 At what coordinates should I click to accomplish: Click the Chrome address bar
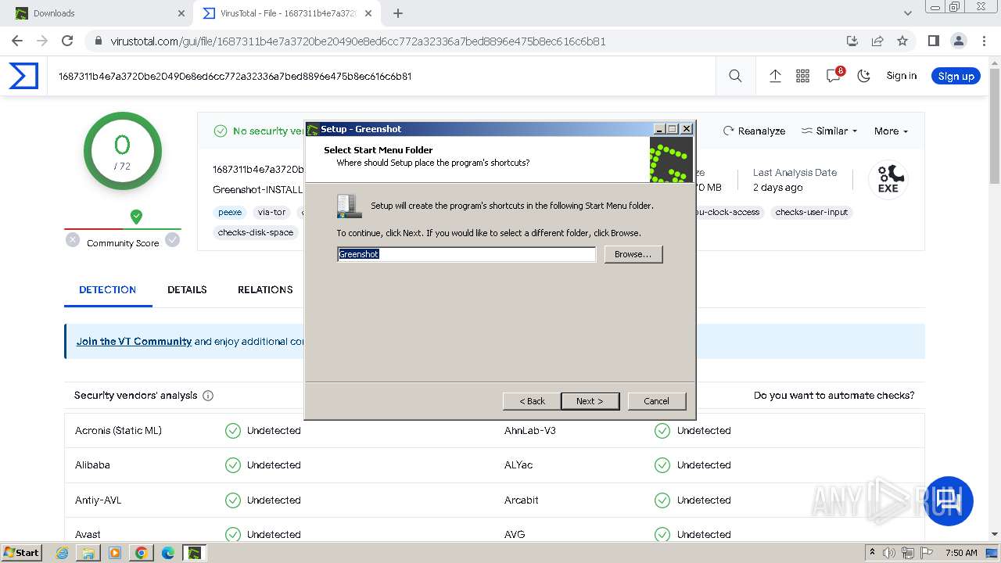469,41
